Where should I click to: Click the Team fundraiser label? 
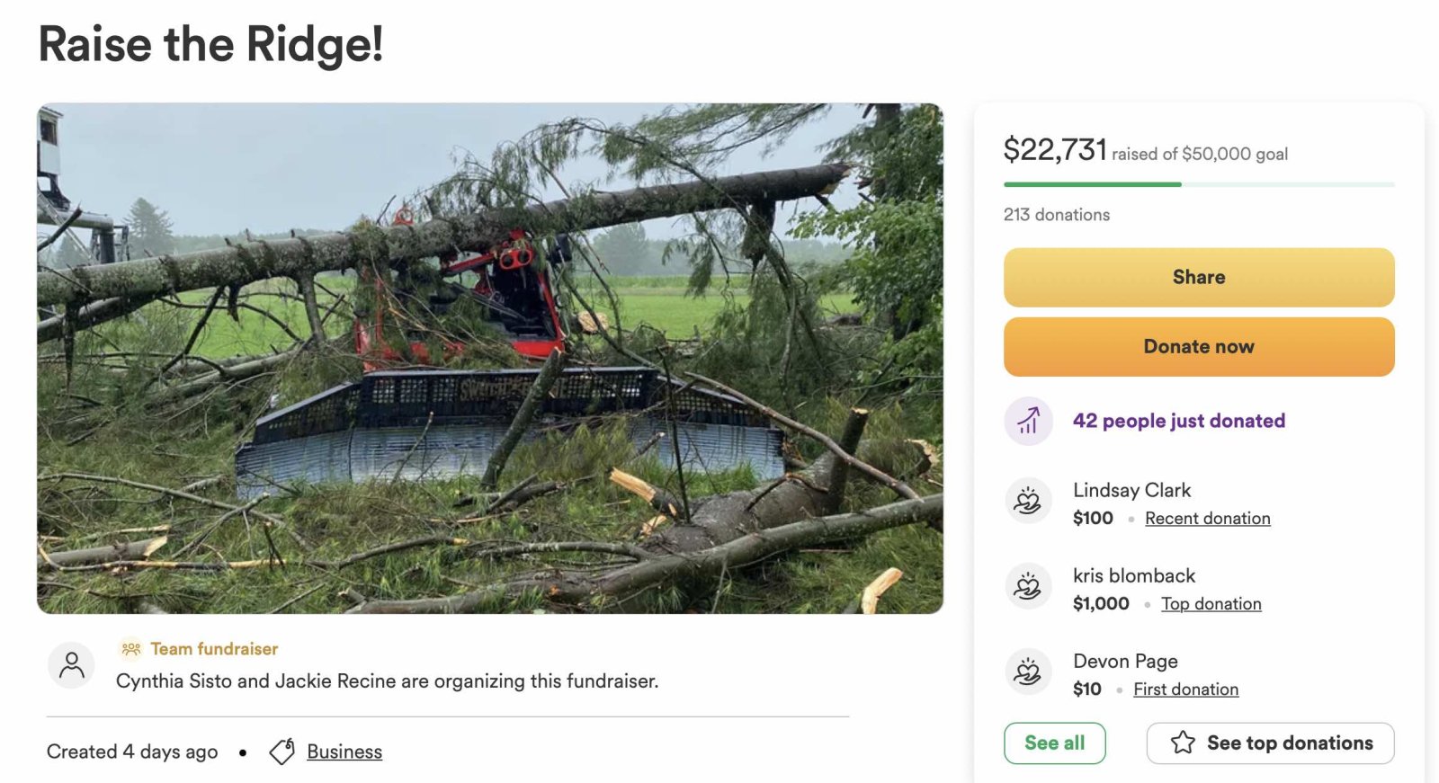click(214, 648)
